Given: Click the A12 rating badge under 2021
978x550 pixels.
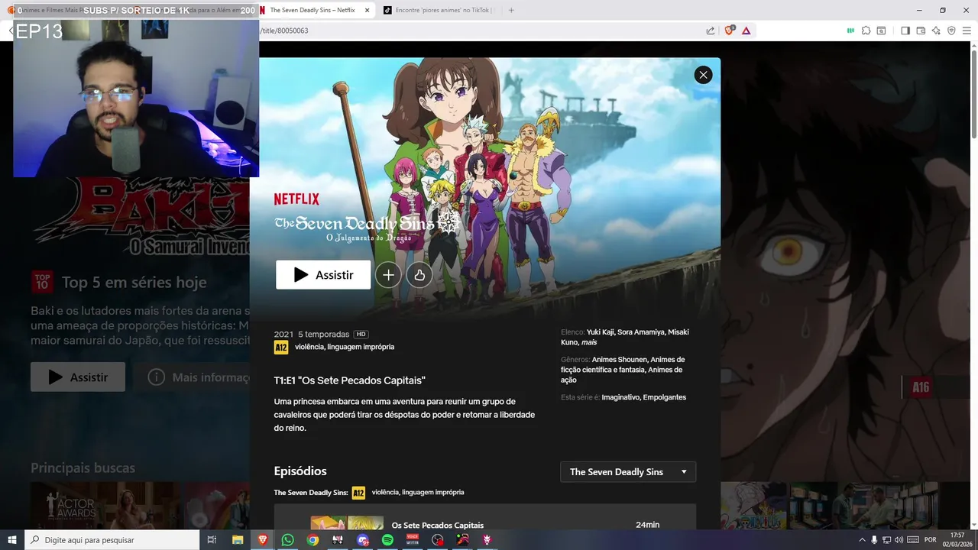Looking at the screenshot, I should pyautogui.click(x=281, y=347).
